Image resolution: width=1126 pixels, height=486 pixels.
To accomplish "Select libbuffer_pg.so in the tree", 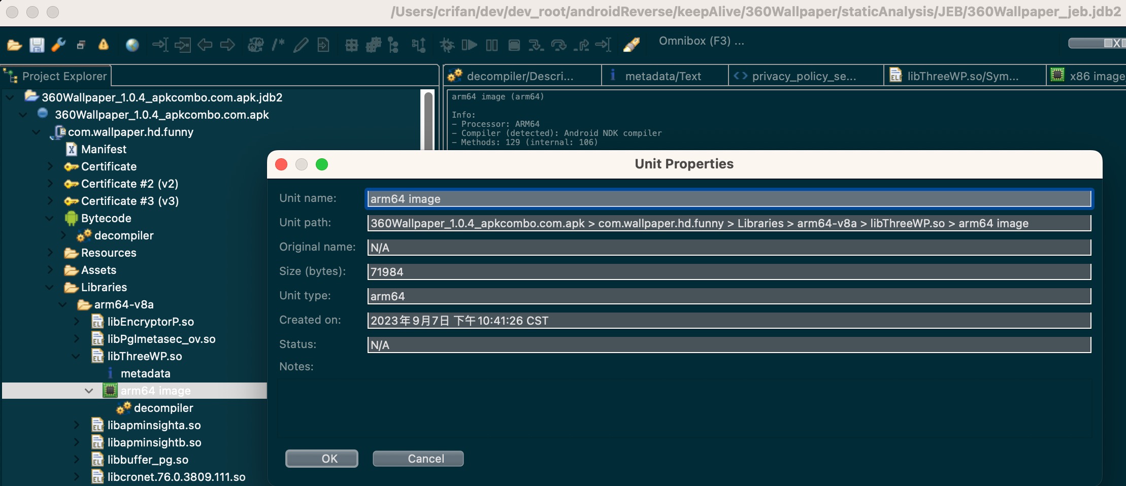I will (148, 460).
